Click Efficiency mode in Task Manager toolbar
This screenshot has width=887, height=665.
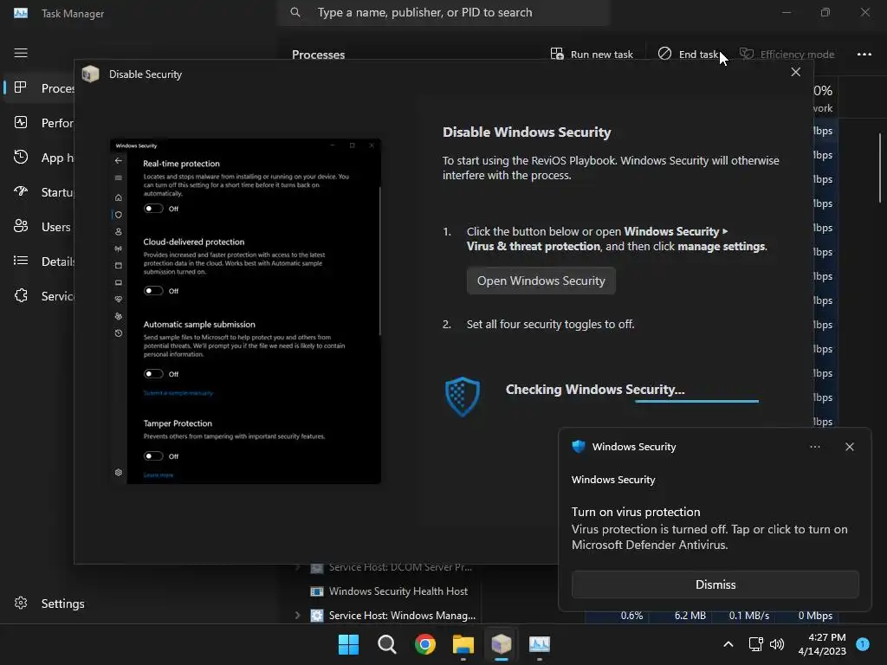[x=787, y=55]
